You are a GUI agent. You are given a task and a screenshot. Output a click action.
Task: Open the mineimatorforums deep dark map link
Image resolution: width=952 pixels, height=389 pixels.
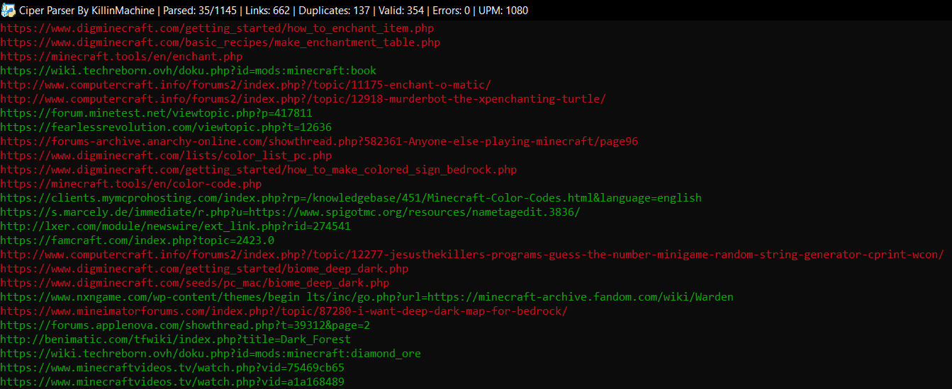[x=284, y=311]
